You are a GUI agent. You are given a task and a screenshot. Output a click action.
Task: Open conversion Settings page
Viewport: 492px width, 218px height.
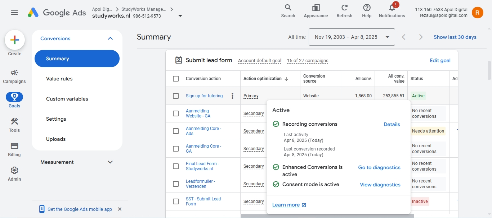click(x=56, y=119)
